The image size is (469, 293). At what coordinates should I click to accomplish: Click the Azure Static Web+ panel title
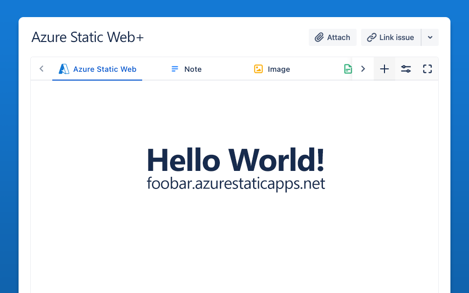click(87, 37)
